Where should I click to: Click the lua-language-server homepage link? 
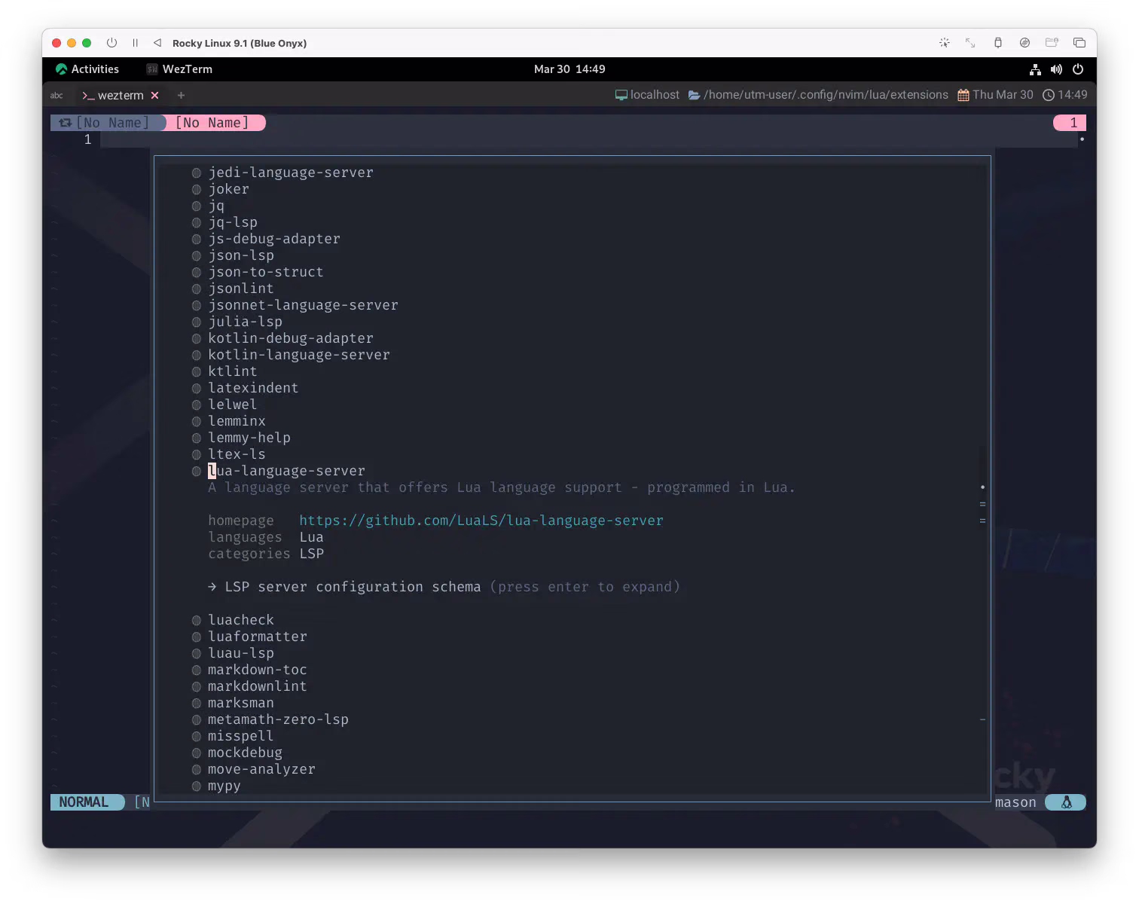coord(481,521)
